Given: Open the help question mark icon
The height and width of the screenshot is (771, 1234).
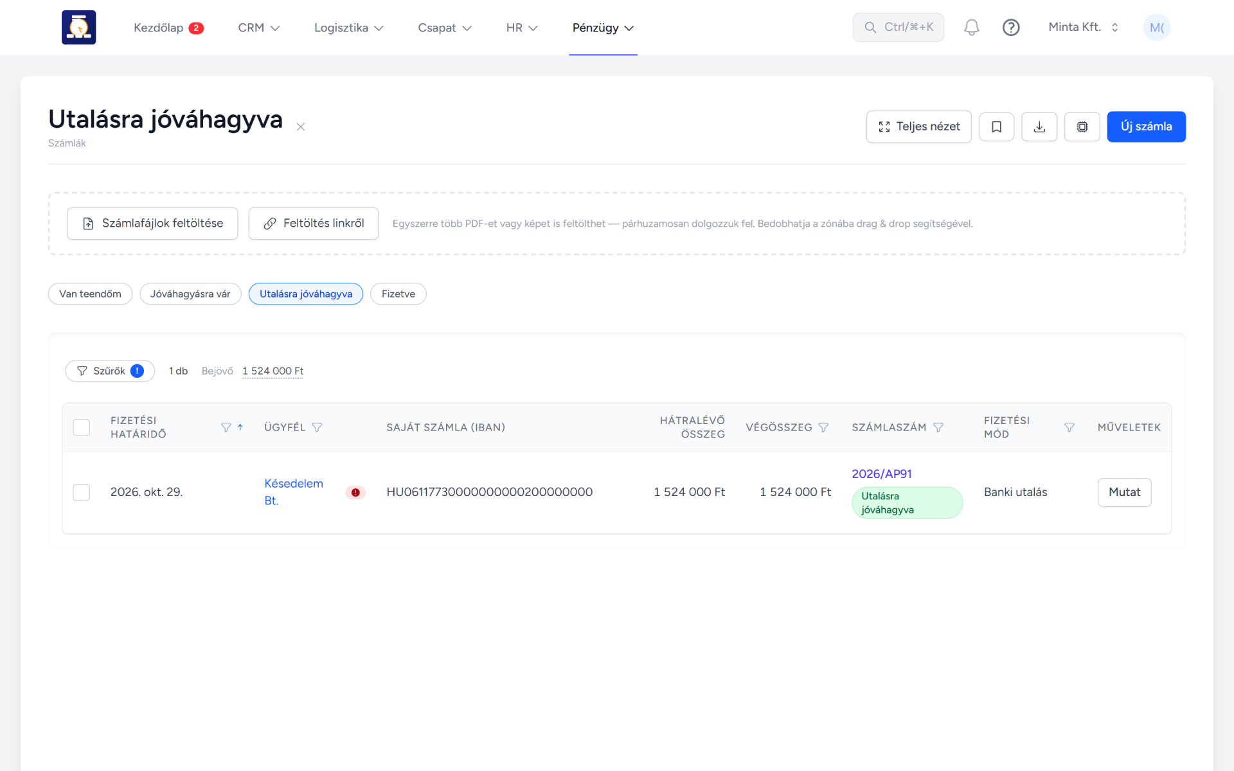Looking at the screenshot, I should tap(1011, 28).
